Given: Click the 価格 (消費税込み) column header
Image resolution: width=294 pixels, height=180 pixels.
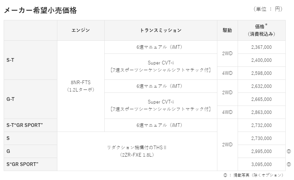Looking at the screenshot, I should [261, 30].
